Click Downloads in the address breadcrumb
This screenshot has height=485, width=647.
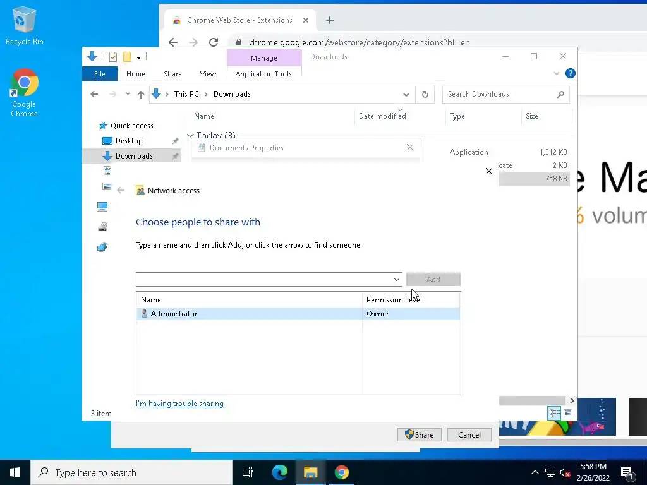click(232, 94)
